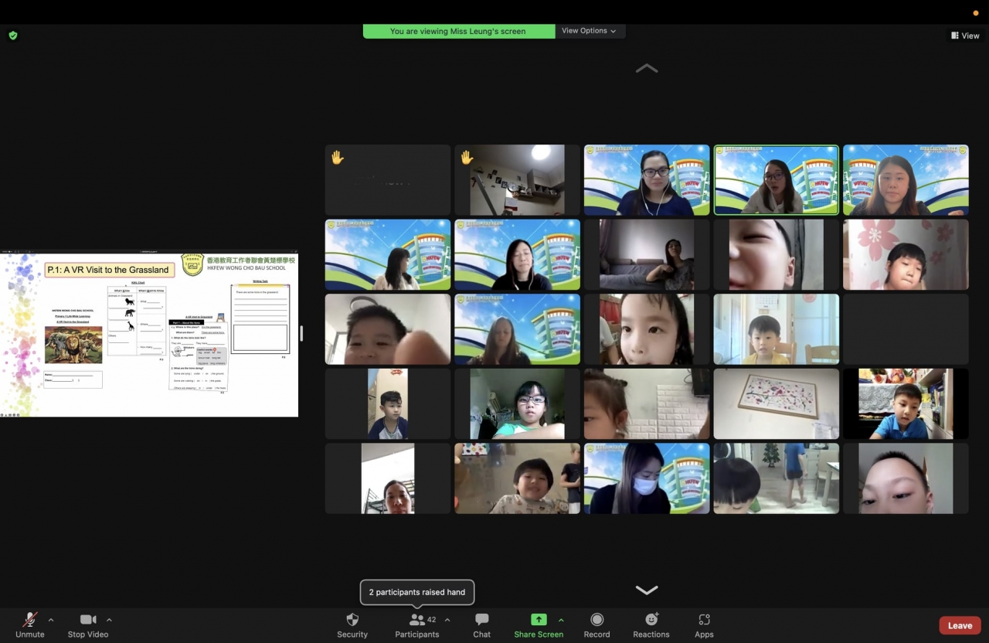Click the shared VR Grassland slide
The width and height of the screenshot is (989, 643).
149,335
